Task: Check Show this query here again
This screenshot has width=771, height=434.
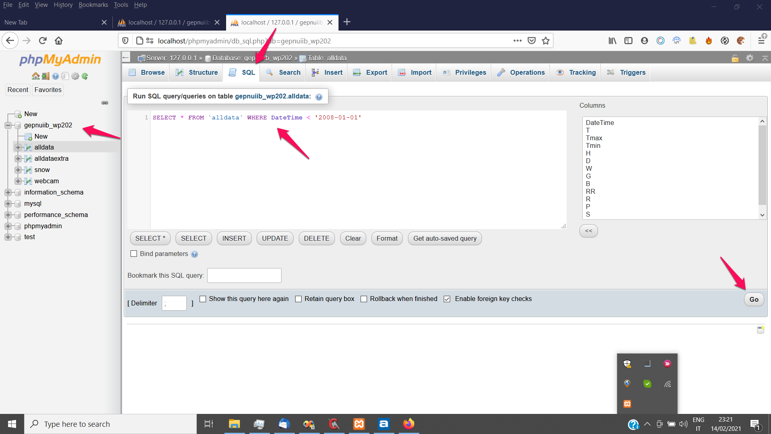Action: [x=203, y=299]
